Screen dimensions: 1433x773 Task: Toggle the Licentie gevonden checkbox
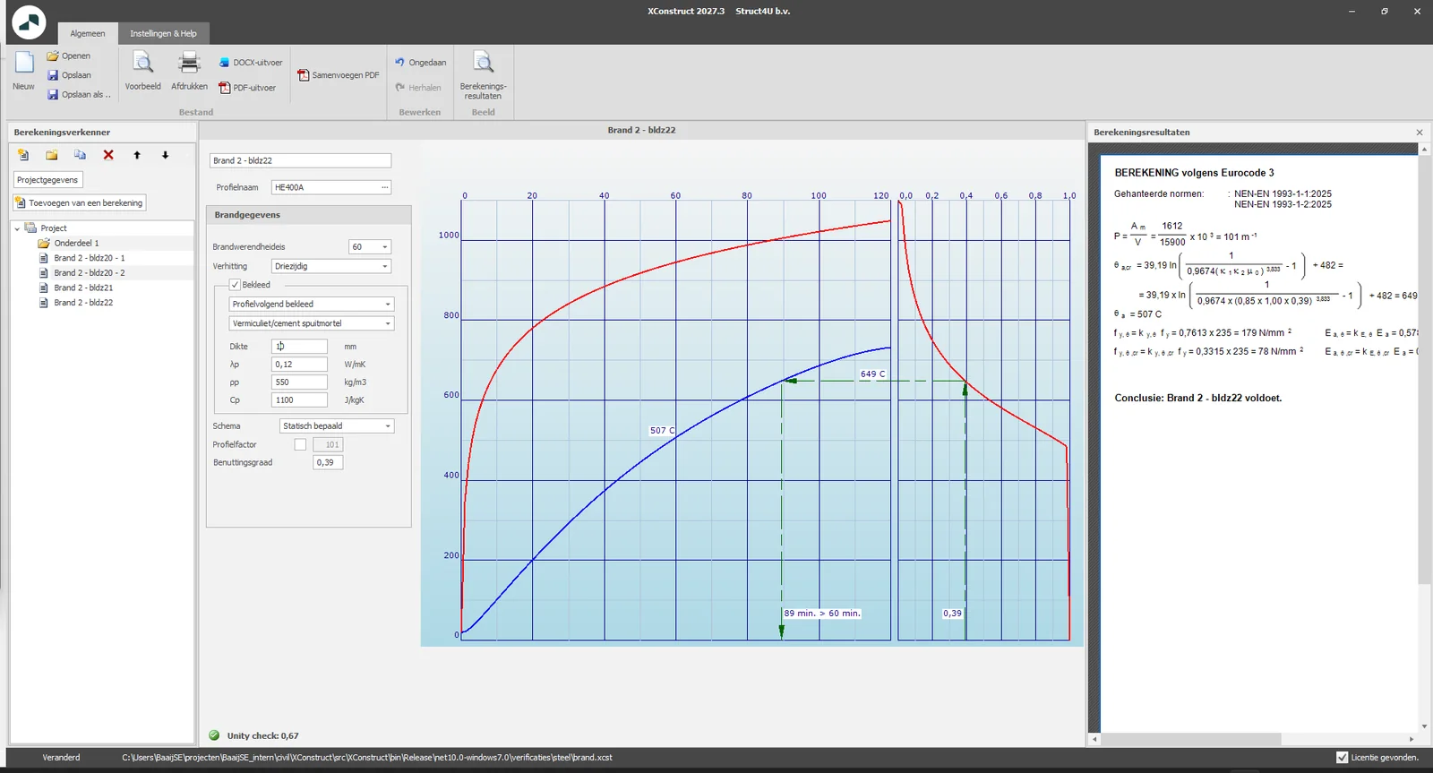pos(1342,758)
